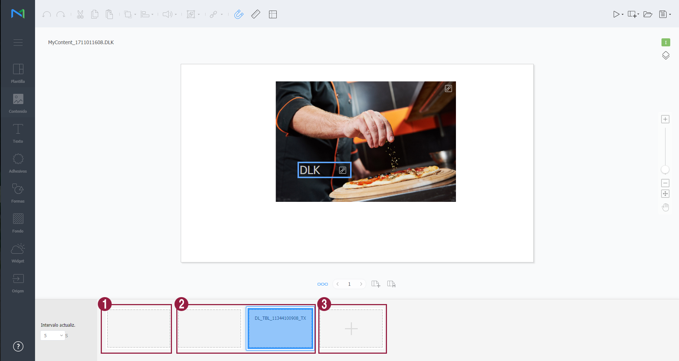Image resolution: width=679 pixels, height=361 pixels.
Task: Click the plus box to add data
Action: point(351,329)
